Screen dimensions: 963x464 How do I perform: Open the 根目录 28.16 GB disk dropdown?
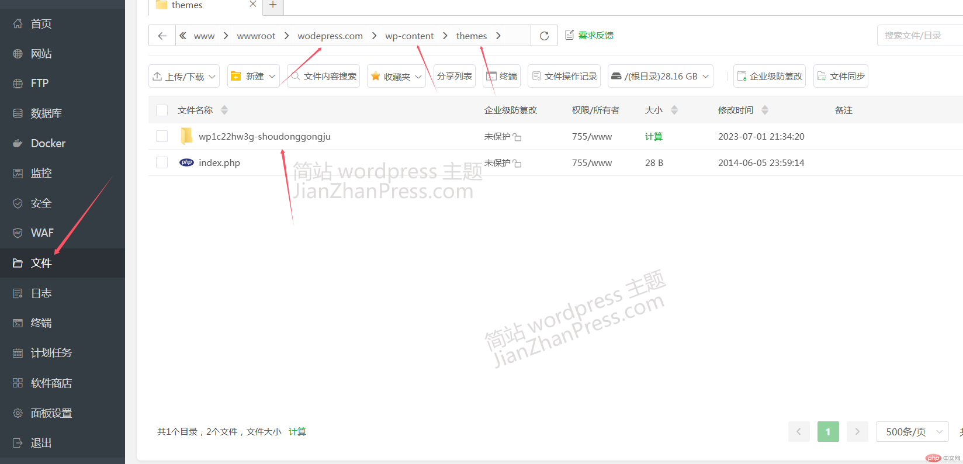pyautogui.click(x=660, y=76)
